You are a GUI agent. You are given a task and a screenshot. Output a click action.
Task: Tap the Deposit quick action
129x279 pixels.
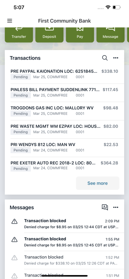pos(49,35)
